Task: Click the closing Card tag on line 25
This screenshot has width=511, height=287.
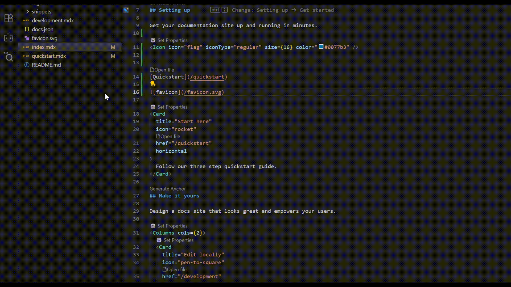Action: click(x=160, y=174)
